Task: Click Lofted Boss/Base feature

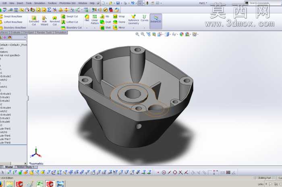Action: 11,22
